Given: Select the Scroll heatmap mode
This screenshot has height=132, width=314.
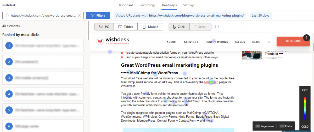Looking at the screenshot, I should [x=200, y=27].
